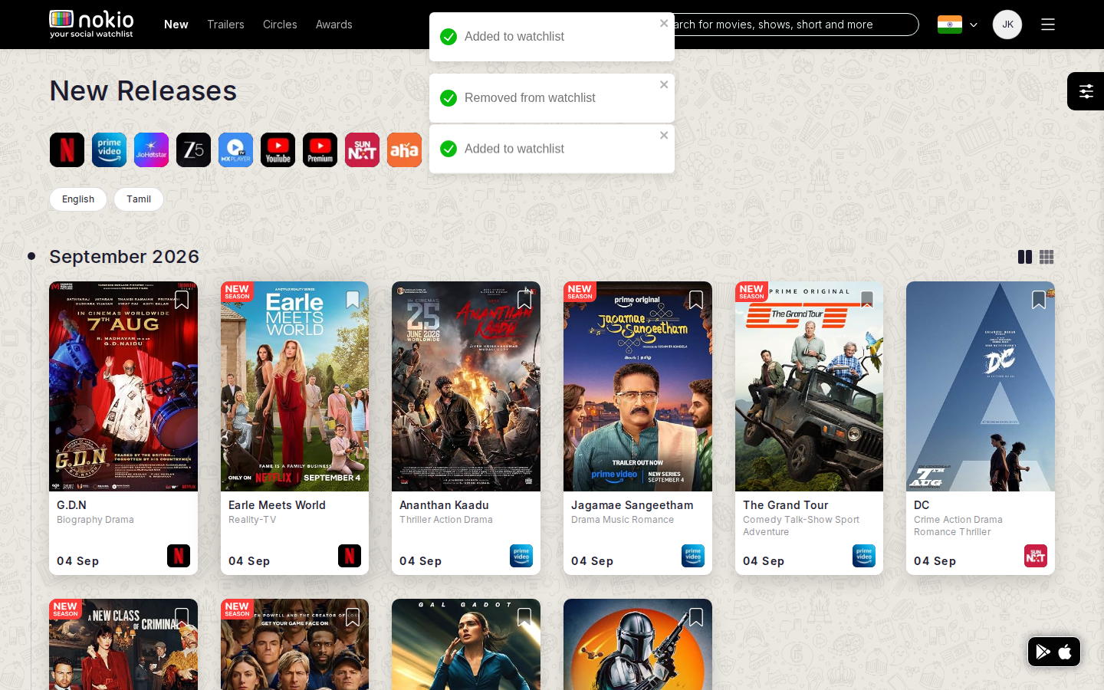Viewport: 1104px width, 690px height.
Task: Switch to two-column large card view
Action: (x=1025, y=257)
